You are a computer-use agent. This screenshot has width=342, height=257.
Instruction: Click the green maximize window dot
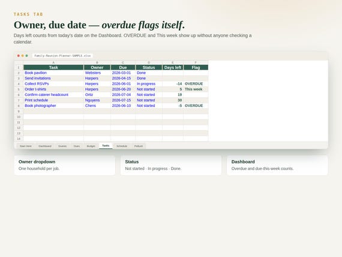(x=26, y=56)
